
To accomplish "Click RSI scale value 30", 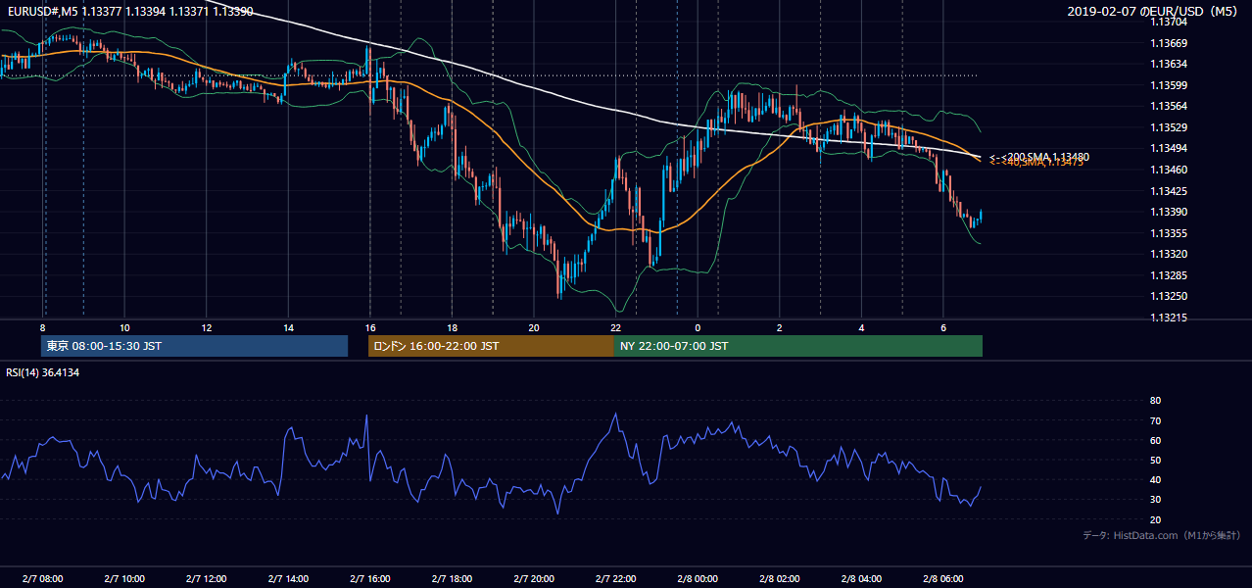I will coord(1156,500).
